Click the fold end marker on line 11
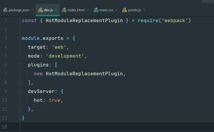This screenshot has height=132, width=214. pos(20,109)
